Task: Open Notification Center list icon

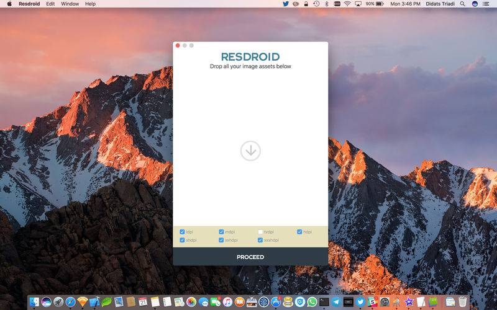Action: click(486, 4)
